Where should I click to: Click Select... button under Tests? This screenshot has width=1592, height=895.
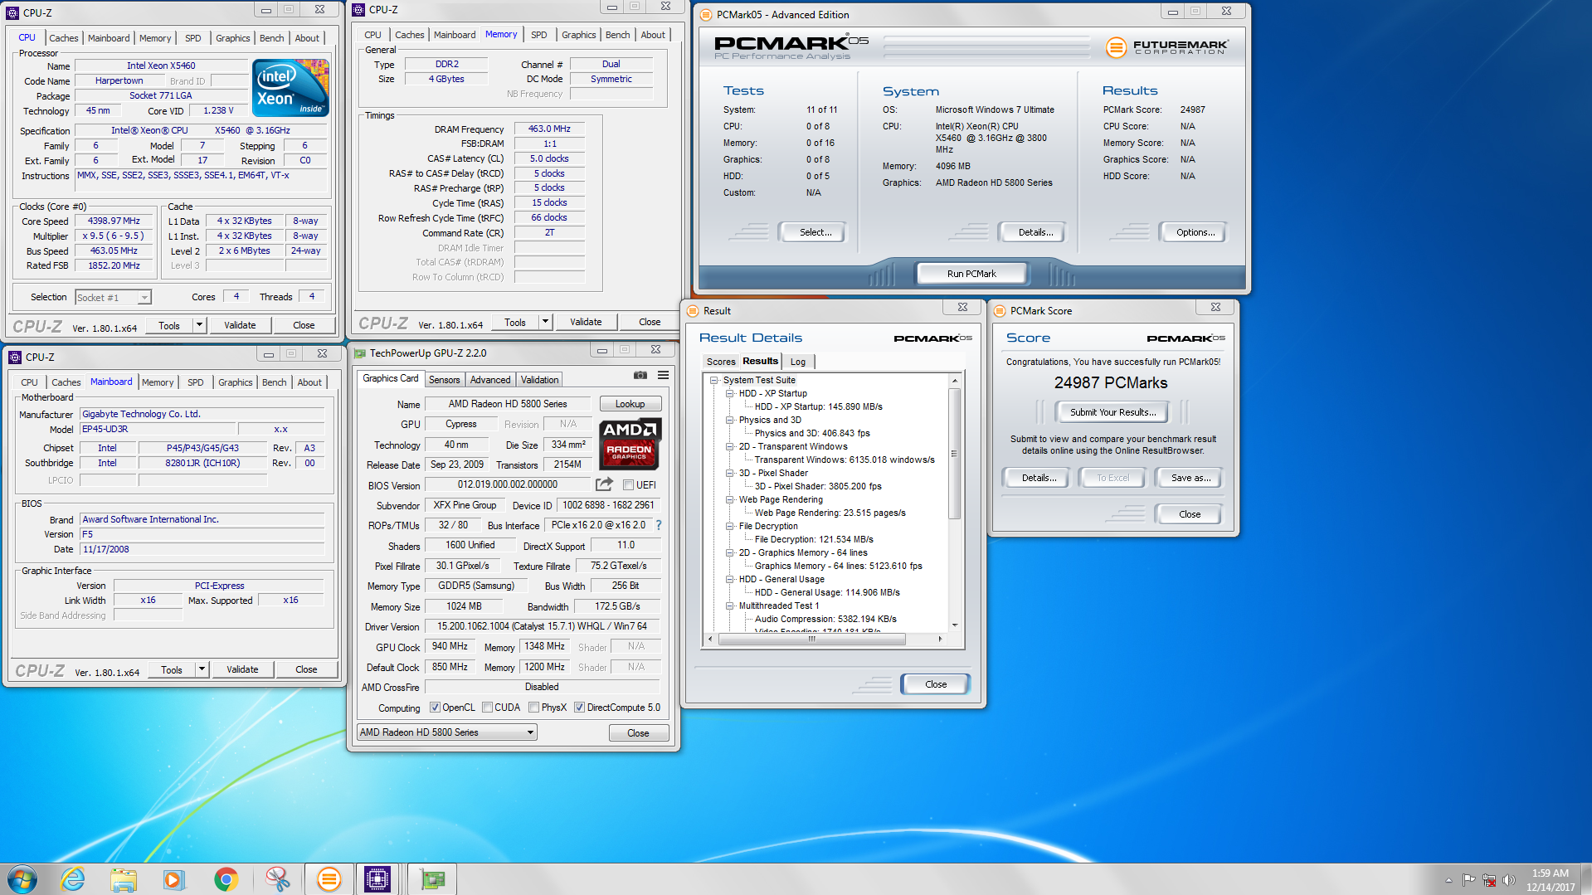tap(815, 232)
